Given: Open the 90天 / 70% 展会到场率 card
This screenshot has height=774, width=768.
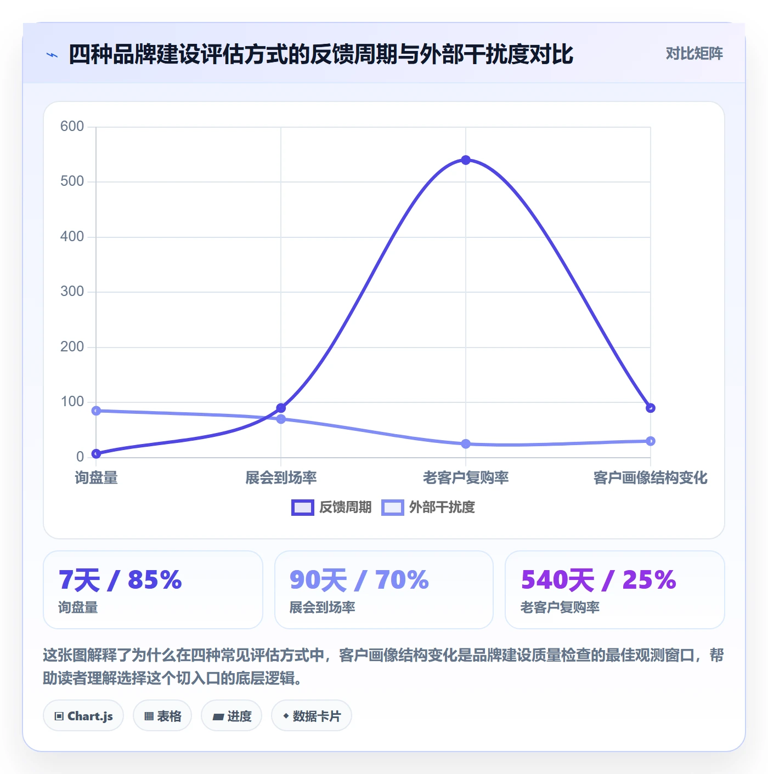Looking at the screenshot, I should (x=384, y=590).
